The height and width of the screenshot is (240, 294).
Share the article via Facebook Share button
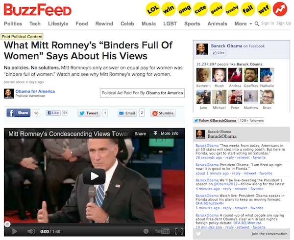pos(19,113)
